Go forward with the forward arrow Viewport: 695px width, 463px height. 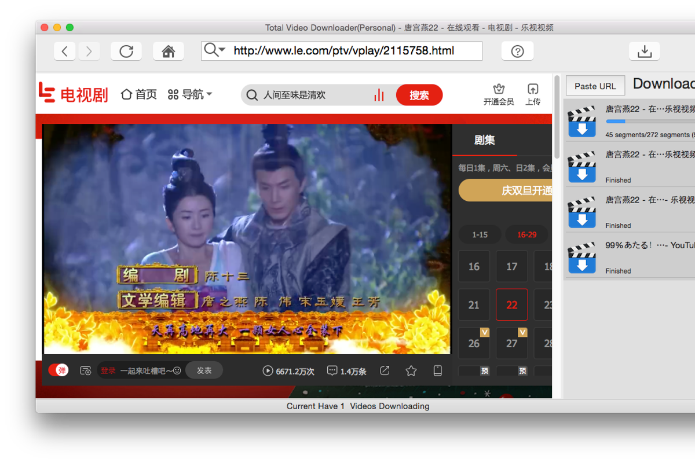[x=89, y=51]
